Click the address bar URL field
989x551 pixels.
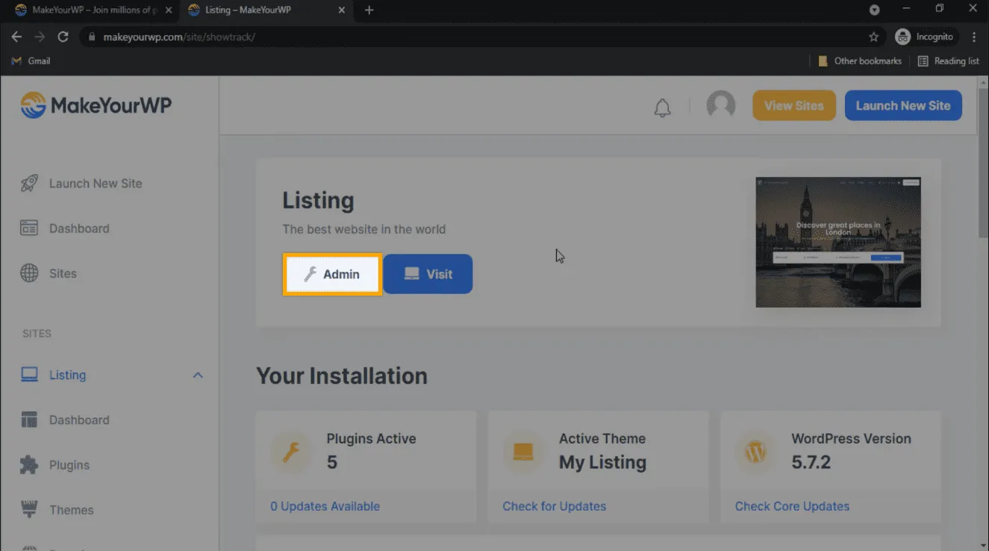coord(478,37)
